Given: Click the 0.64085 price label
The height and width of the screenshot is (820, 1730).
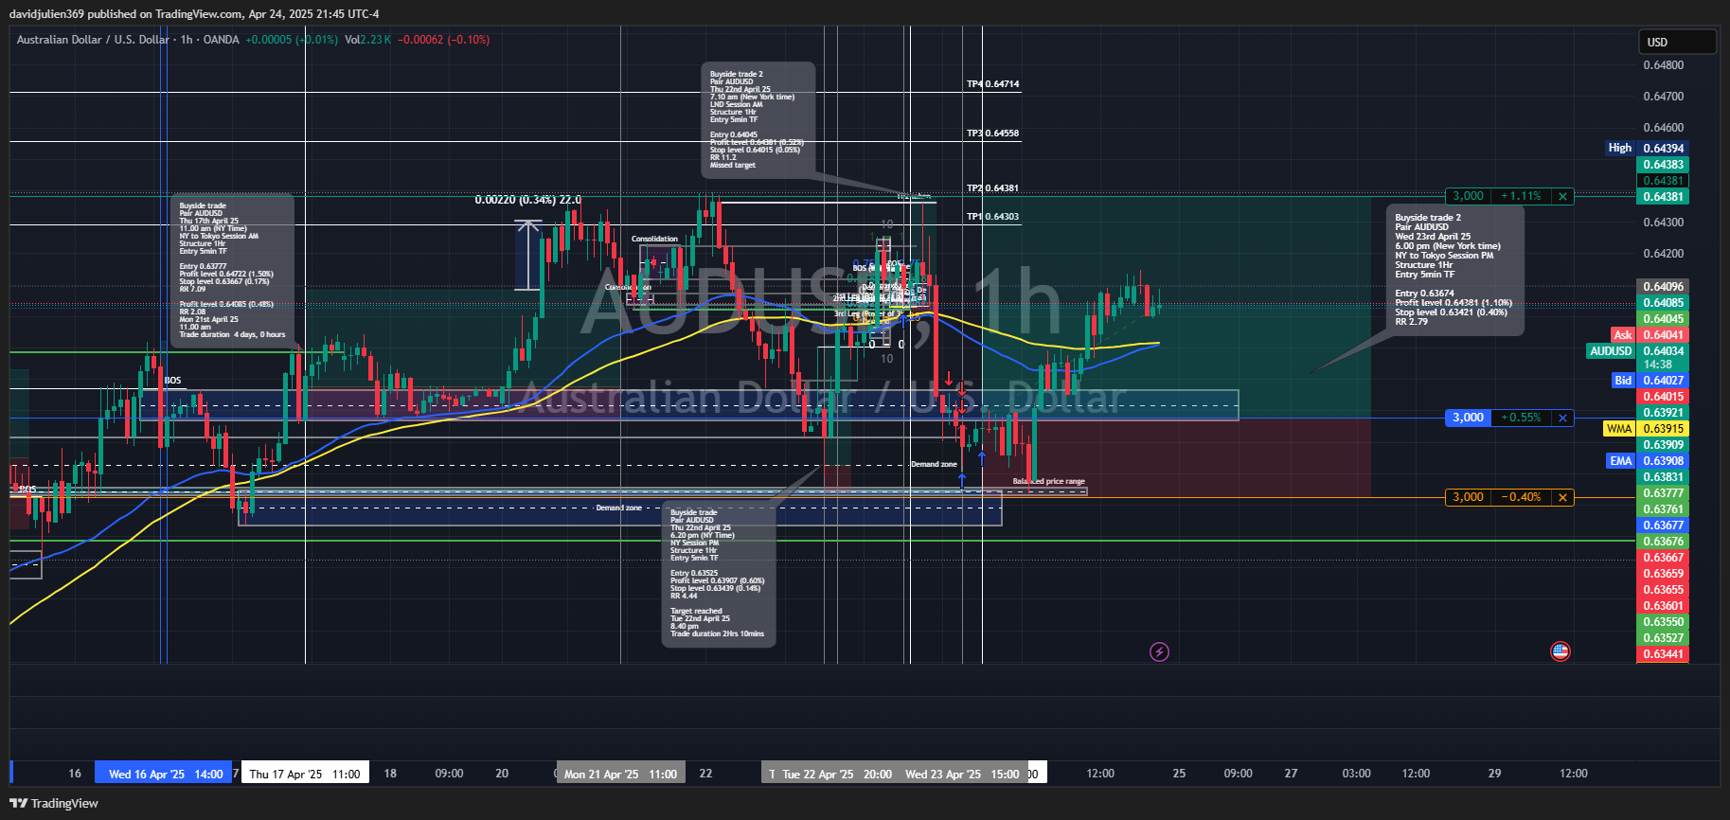Looking at the screenshot, I should coord(1663,303).
